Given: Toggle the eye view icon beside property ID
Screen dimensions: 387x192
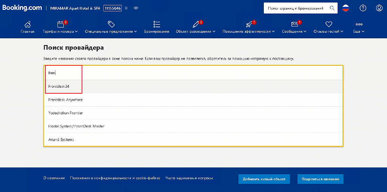Looking at the screenshot, I should (136, 8).
